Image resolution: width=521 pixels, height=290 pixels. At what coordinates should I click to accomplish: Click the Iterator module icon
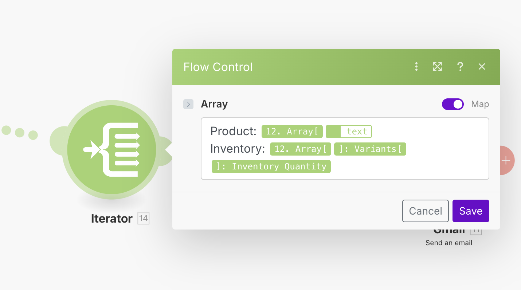pyautogui.click(x=111, y=150)
